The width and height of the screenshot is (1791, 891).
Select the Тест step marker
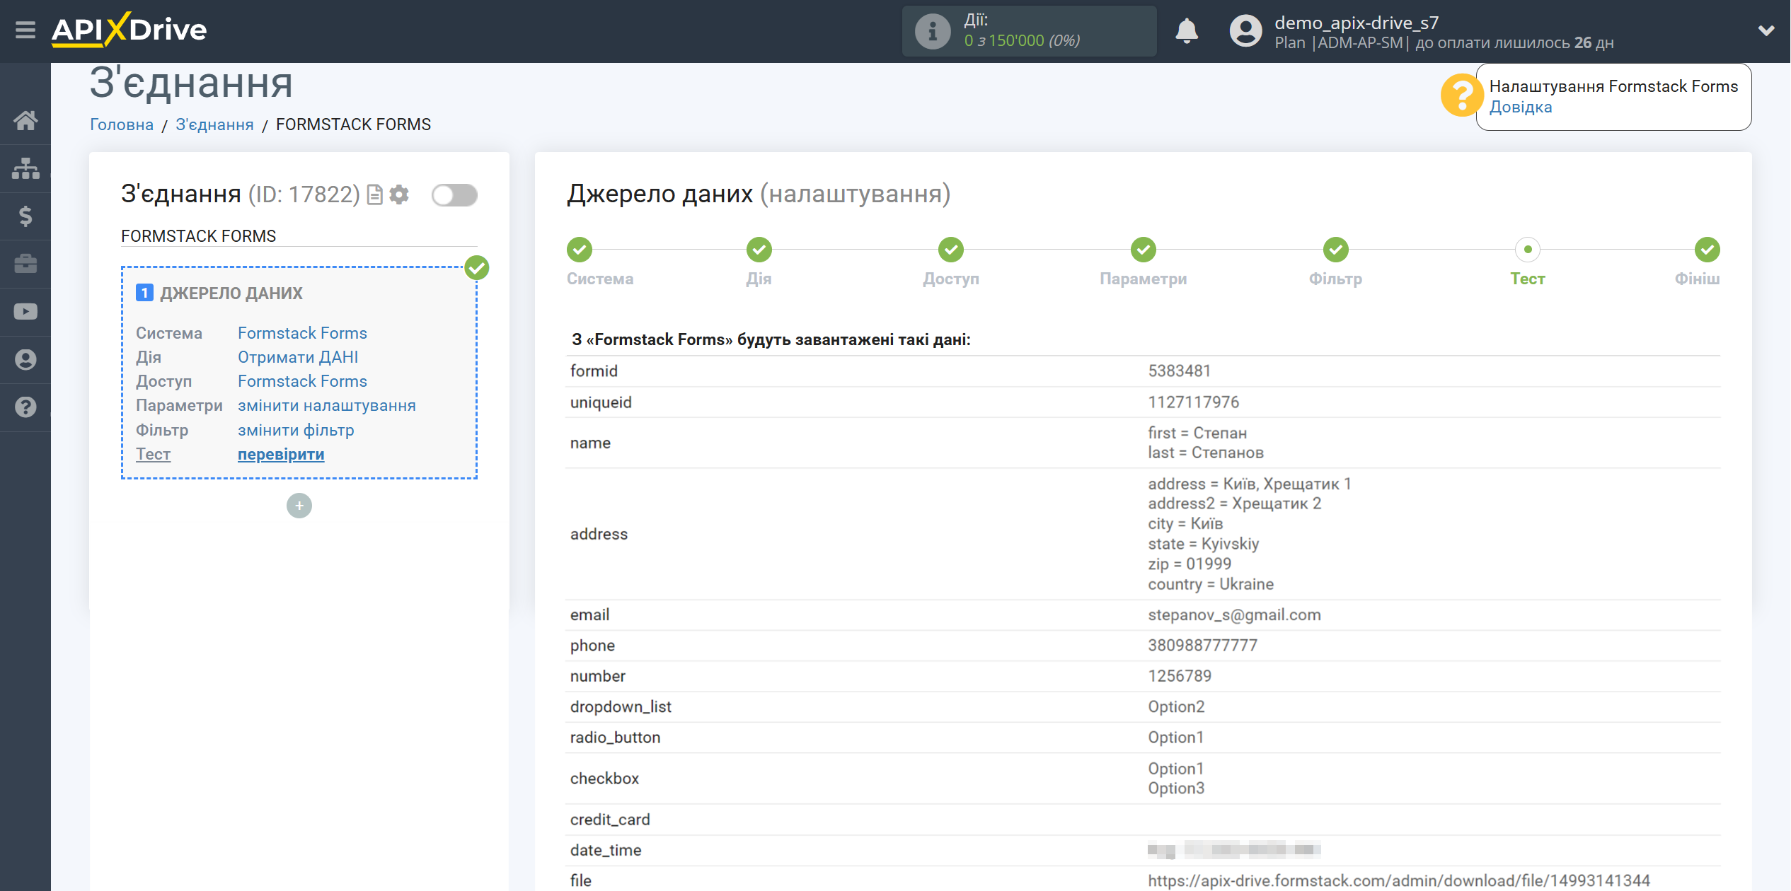click(x=1528, y=250)
